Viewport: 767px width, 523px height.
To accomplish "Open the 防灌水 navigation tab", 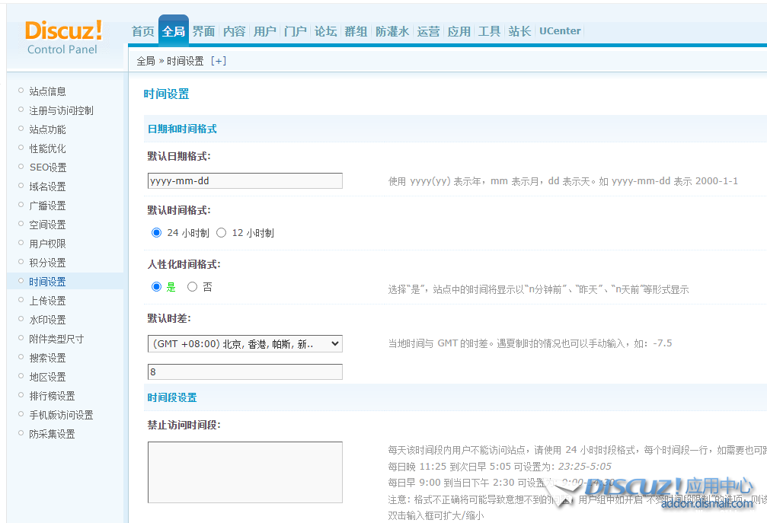I will (x=392, y=31).
